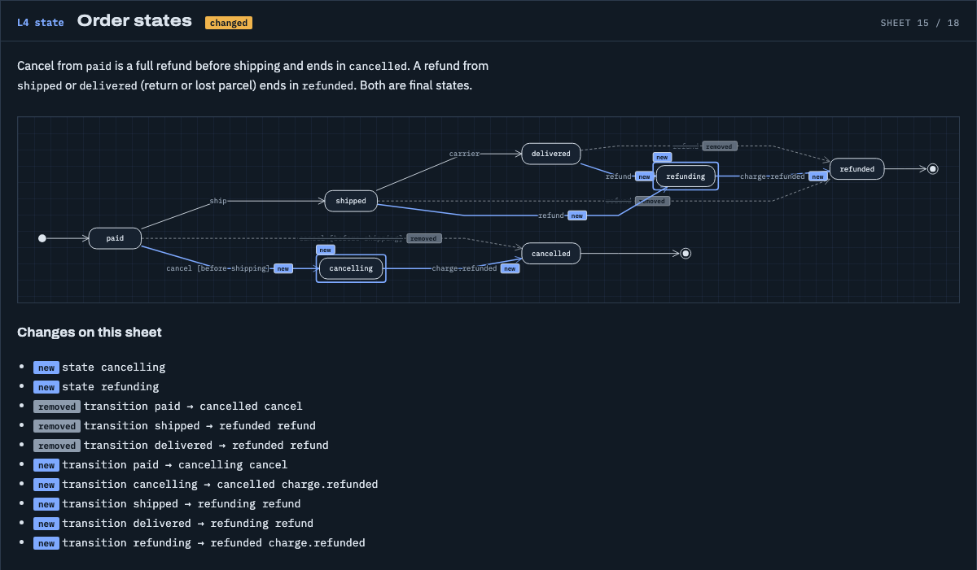Viewport: 977px width, 570px height.
Task: Select 'transition paid → cancelled cancel' row
Action: coord(168,407)
